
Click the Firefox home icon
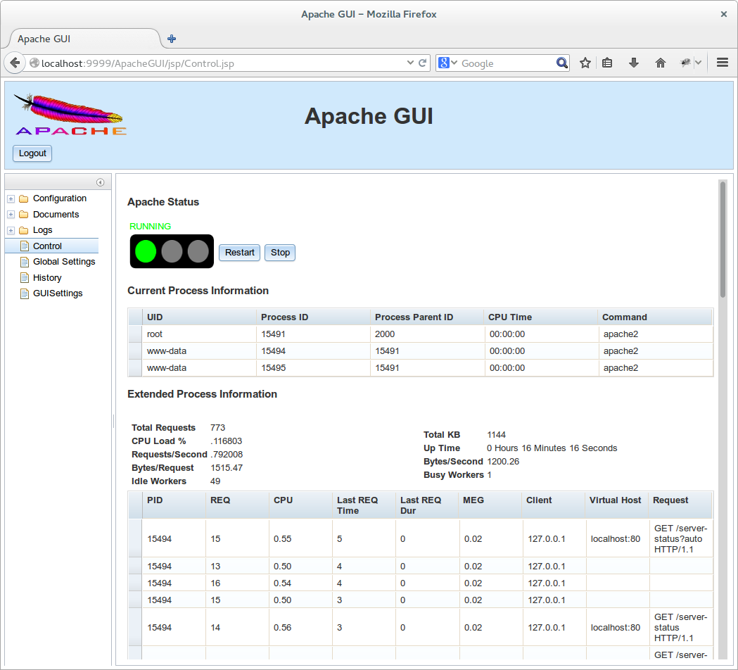coord(660,63)
